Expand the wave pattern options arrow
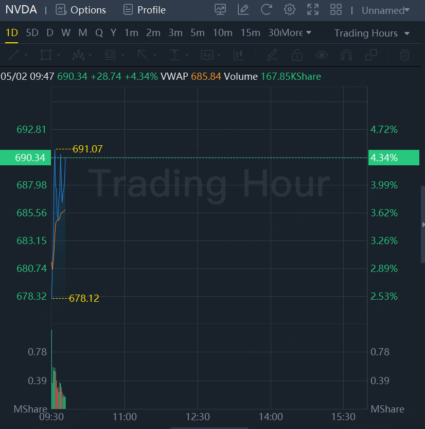The image size is (425, 429). 90,55
